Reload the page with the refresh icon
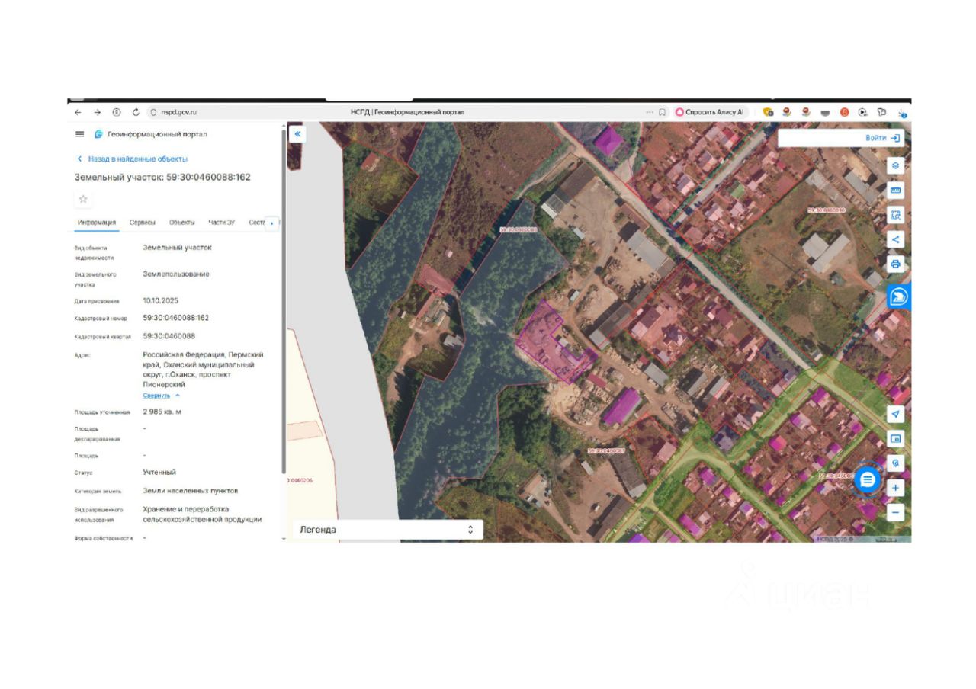976x689 pixels. coord(136,112)
